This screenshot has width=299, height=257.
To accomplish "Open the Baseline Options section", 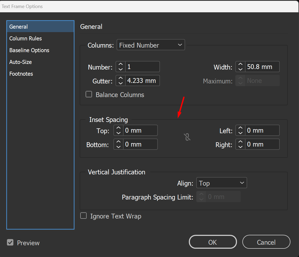I will (29, 50).
